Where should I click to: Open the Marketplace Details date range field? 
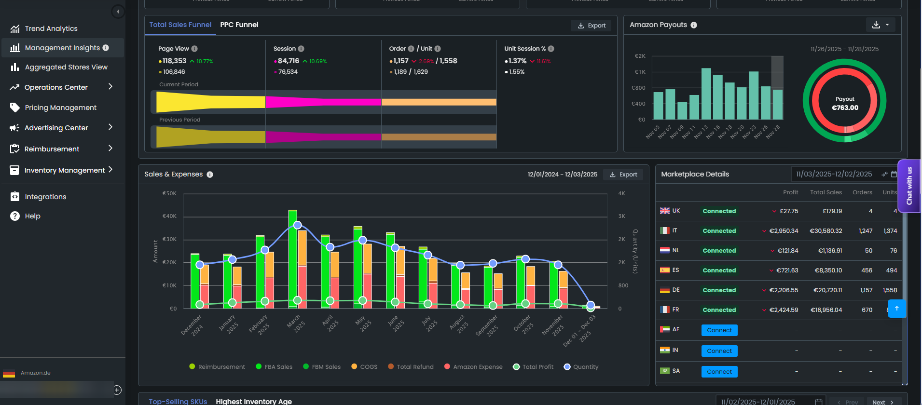point(834,174)
